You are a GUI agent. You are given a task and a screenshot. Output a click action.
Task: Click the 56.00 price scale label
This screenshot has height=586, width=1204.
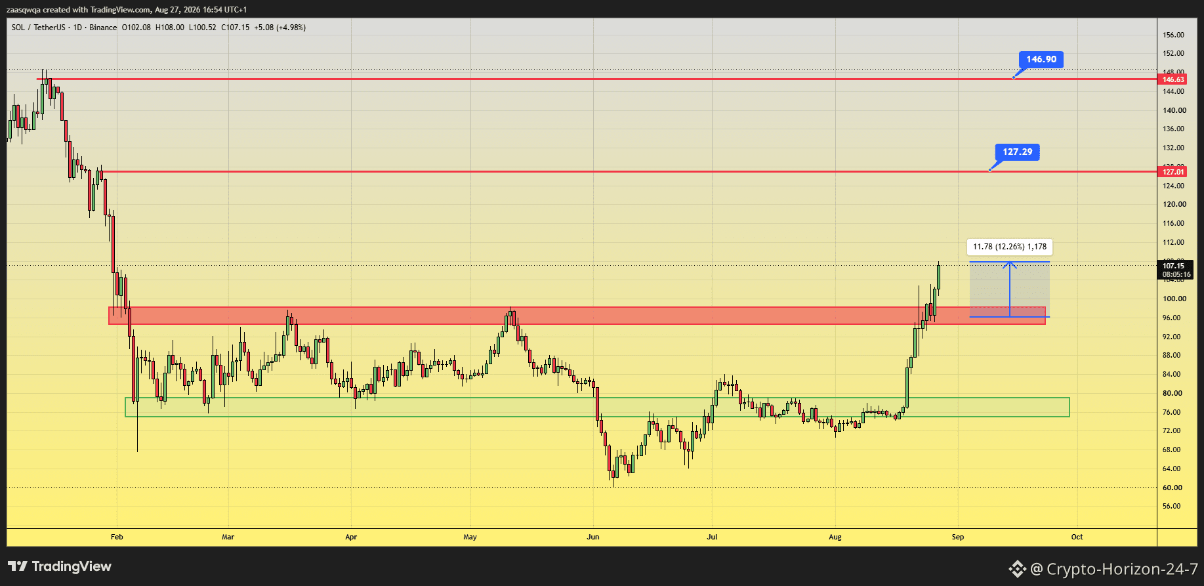tap(1172, 507)
